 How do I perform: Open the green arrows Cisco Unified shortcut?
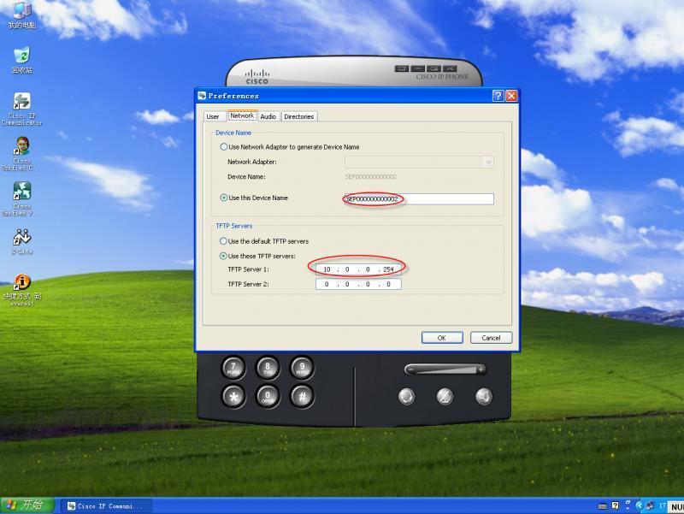[x=22, y=199]
